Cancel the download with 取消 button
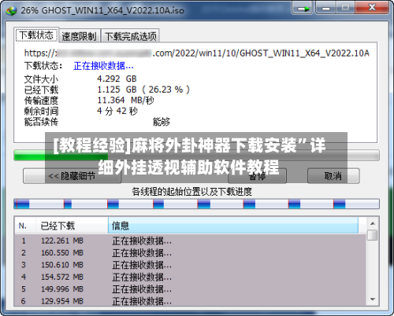This screenshot has height=316, width=394. click(333, 176)
